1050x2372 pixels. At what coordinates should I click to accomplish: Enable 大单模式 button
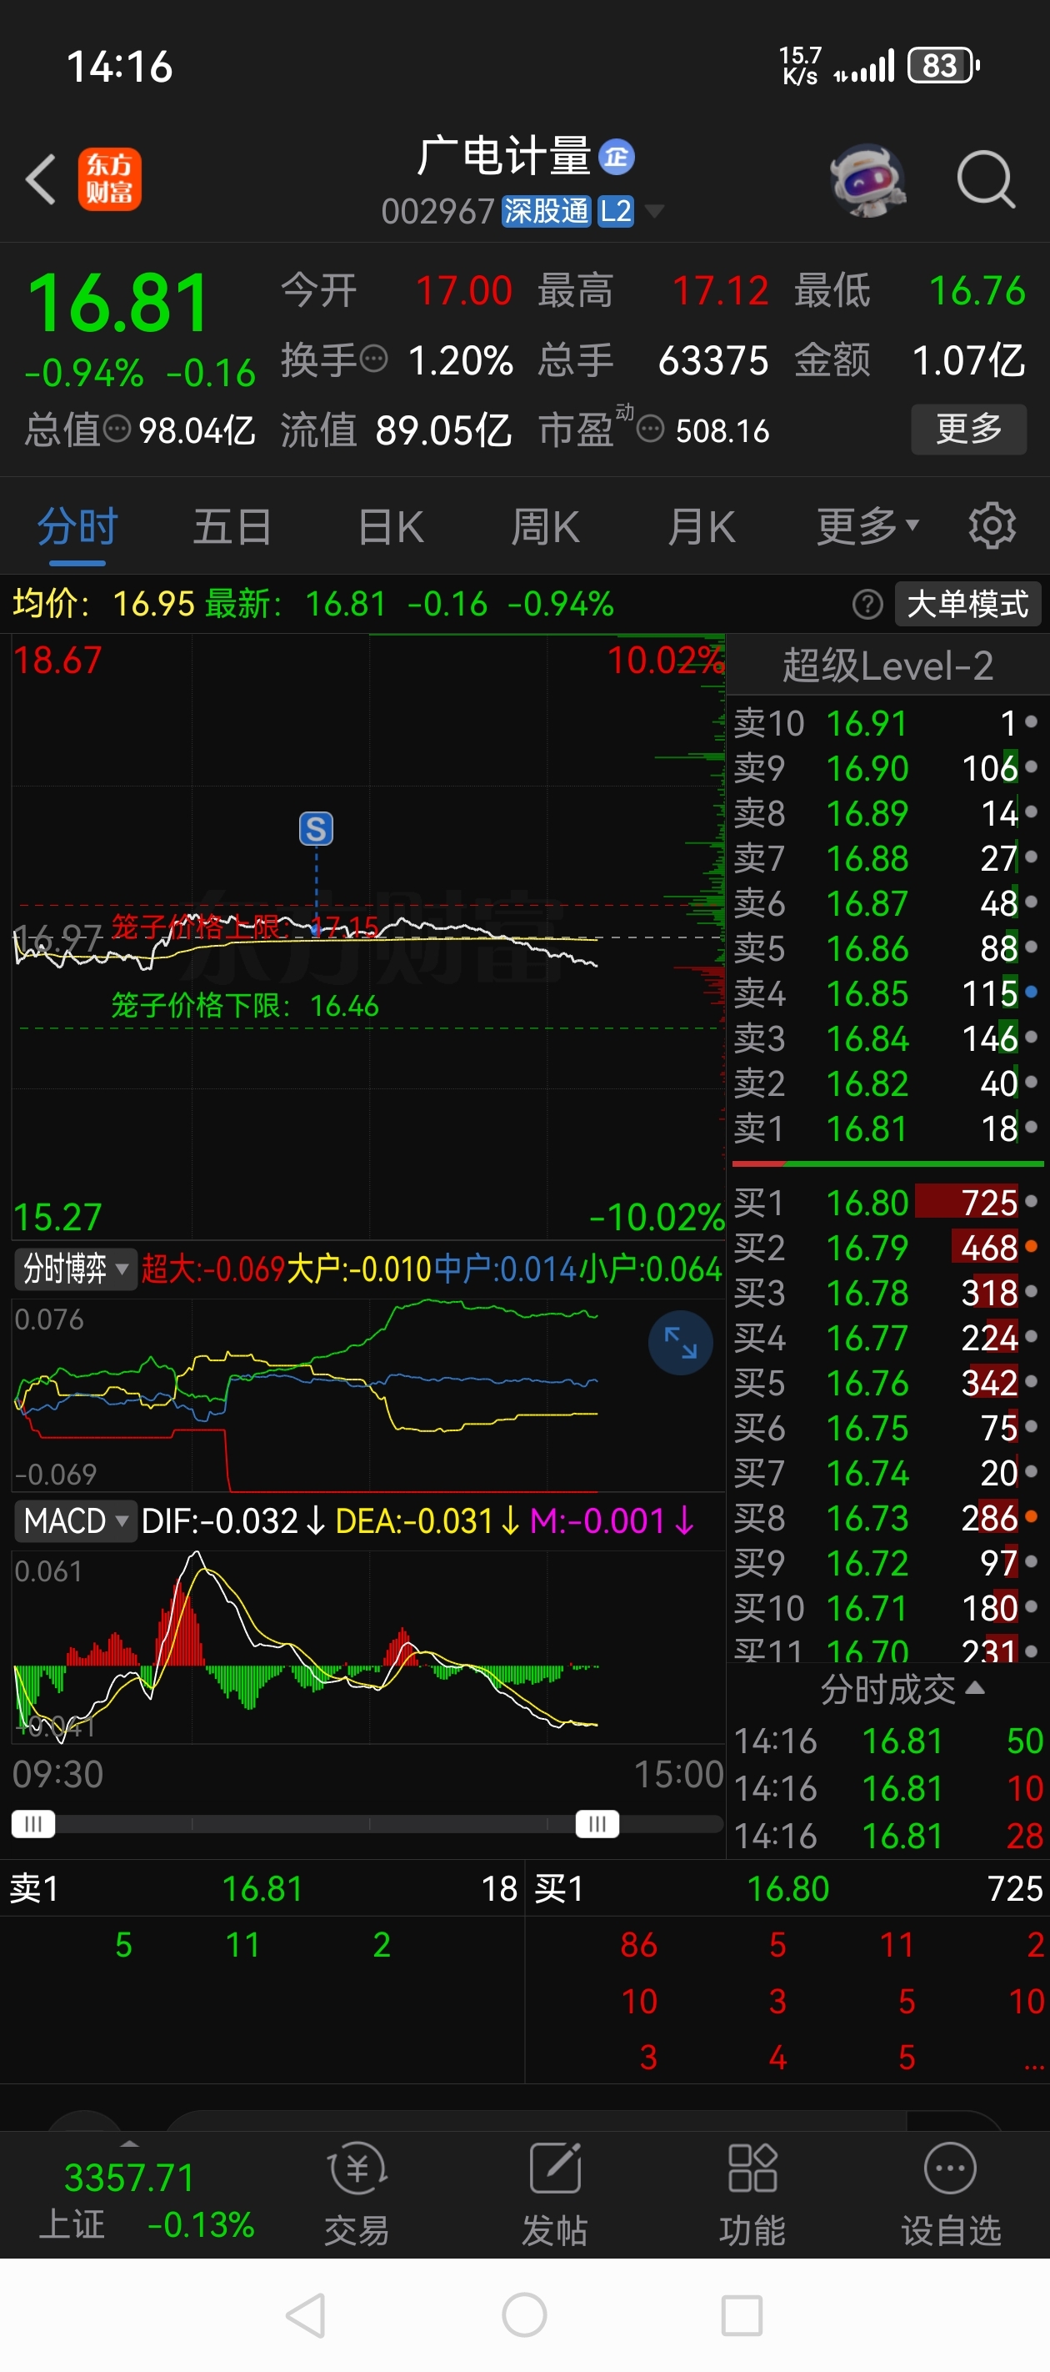click(967, 605)
